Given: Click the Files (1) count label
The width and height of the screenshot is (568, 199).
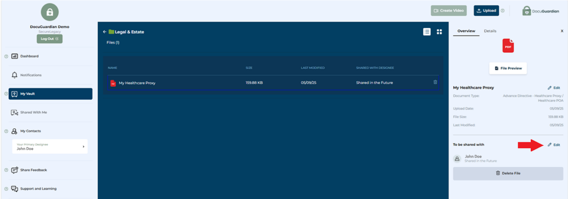Looking at the screenshot, I should point(113,42).
